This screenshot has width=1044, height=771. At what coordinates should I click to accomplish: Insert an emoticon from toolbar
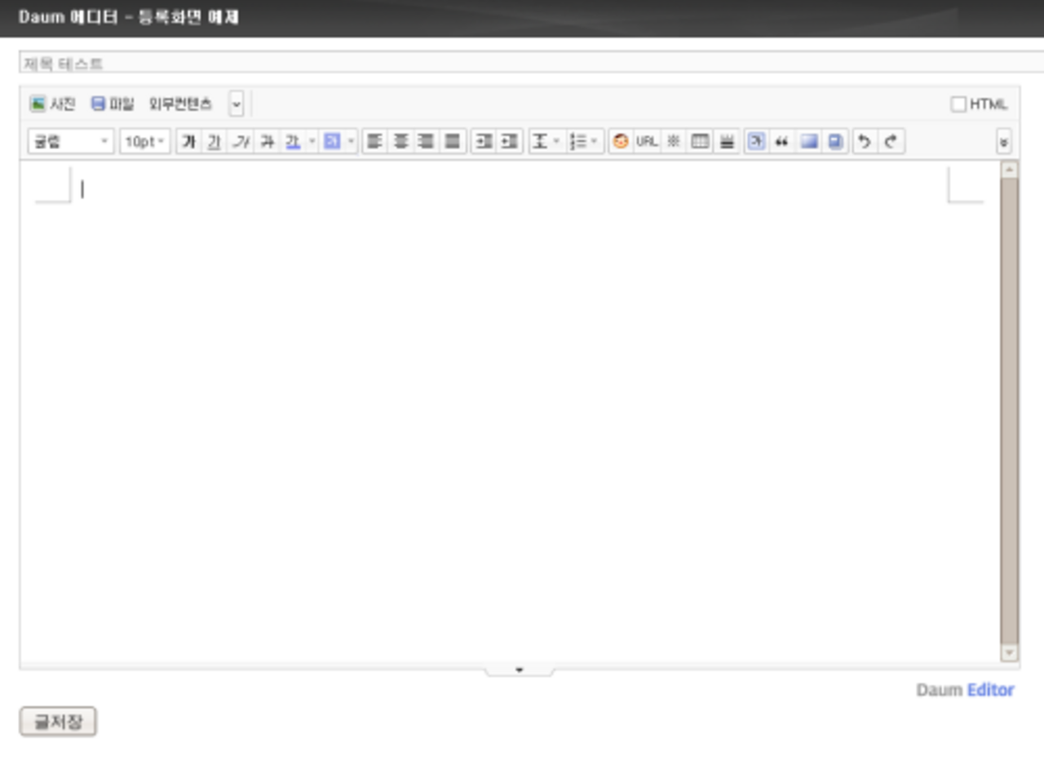[x=621, y=142]
